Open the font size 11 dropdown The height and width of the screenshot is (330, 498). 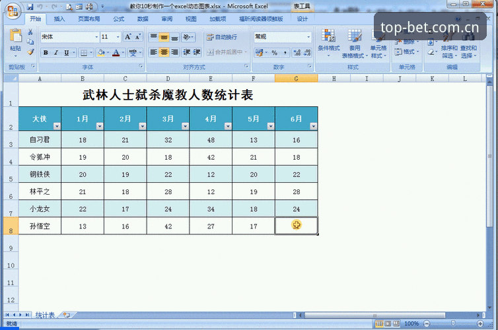click(x=118, y=37)
